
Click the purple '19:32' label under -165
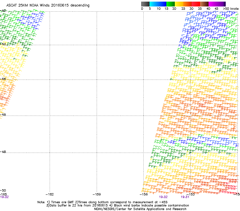point(4,197)
